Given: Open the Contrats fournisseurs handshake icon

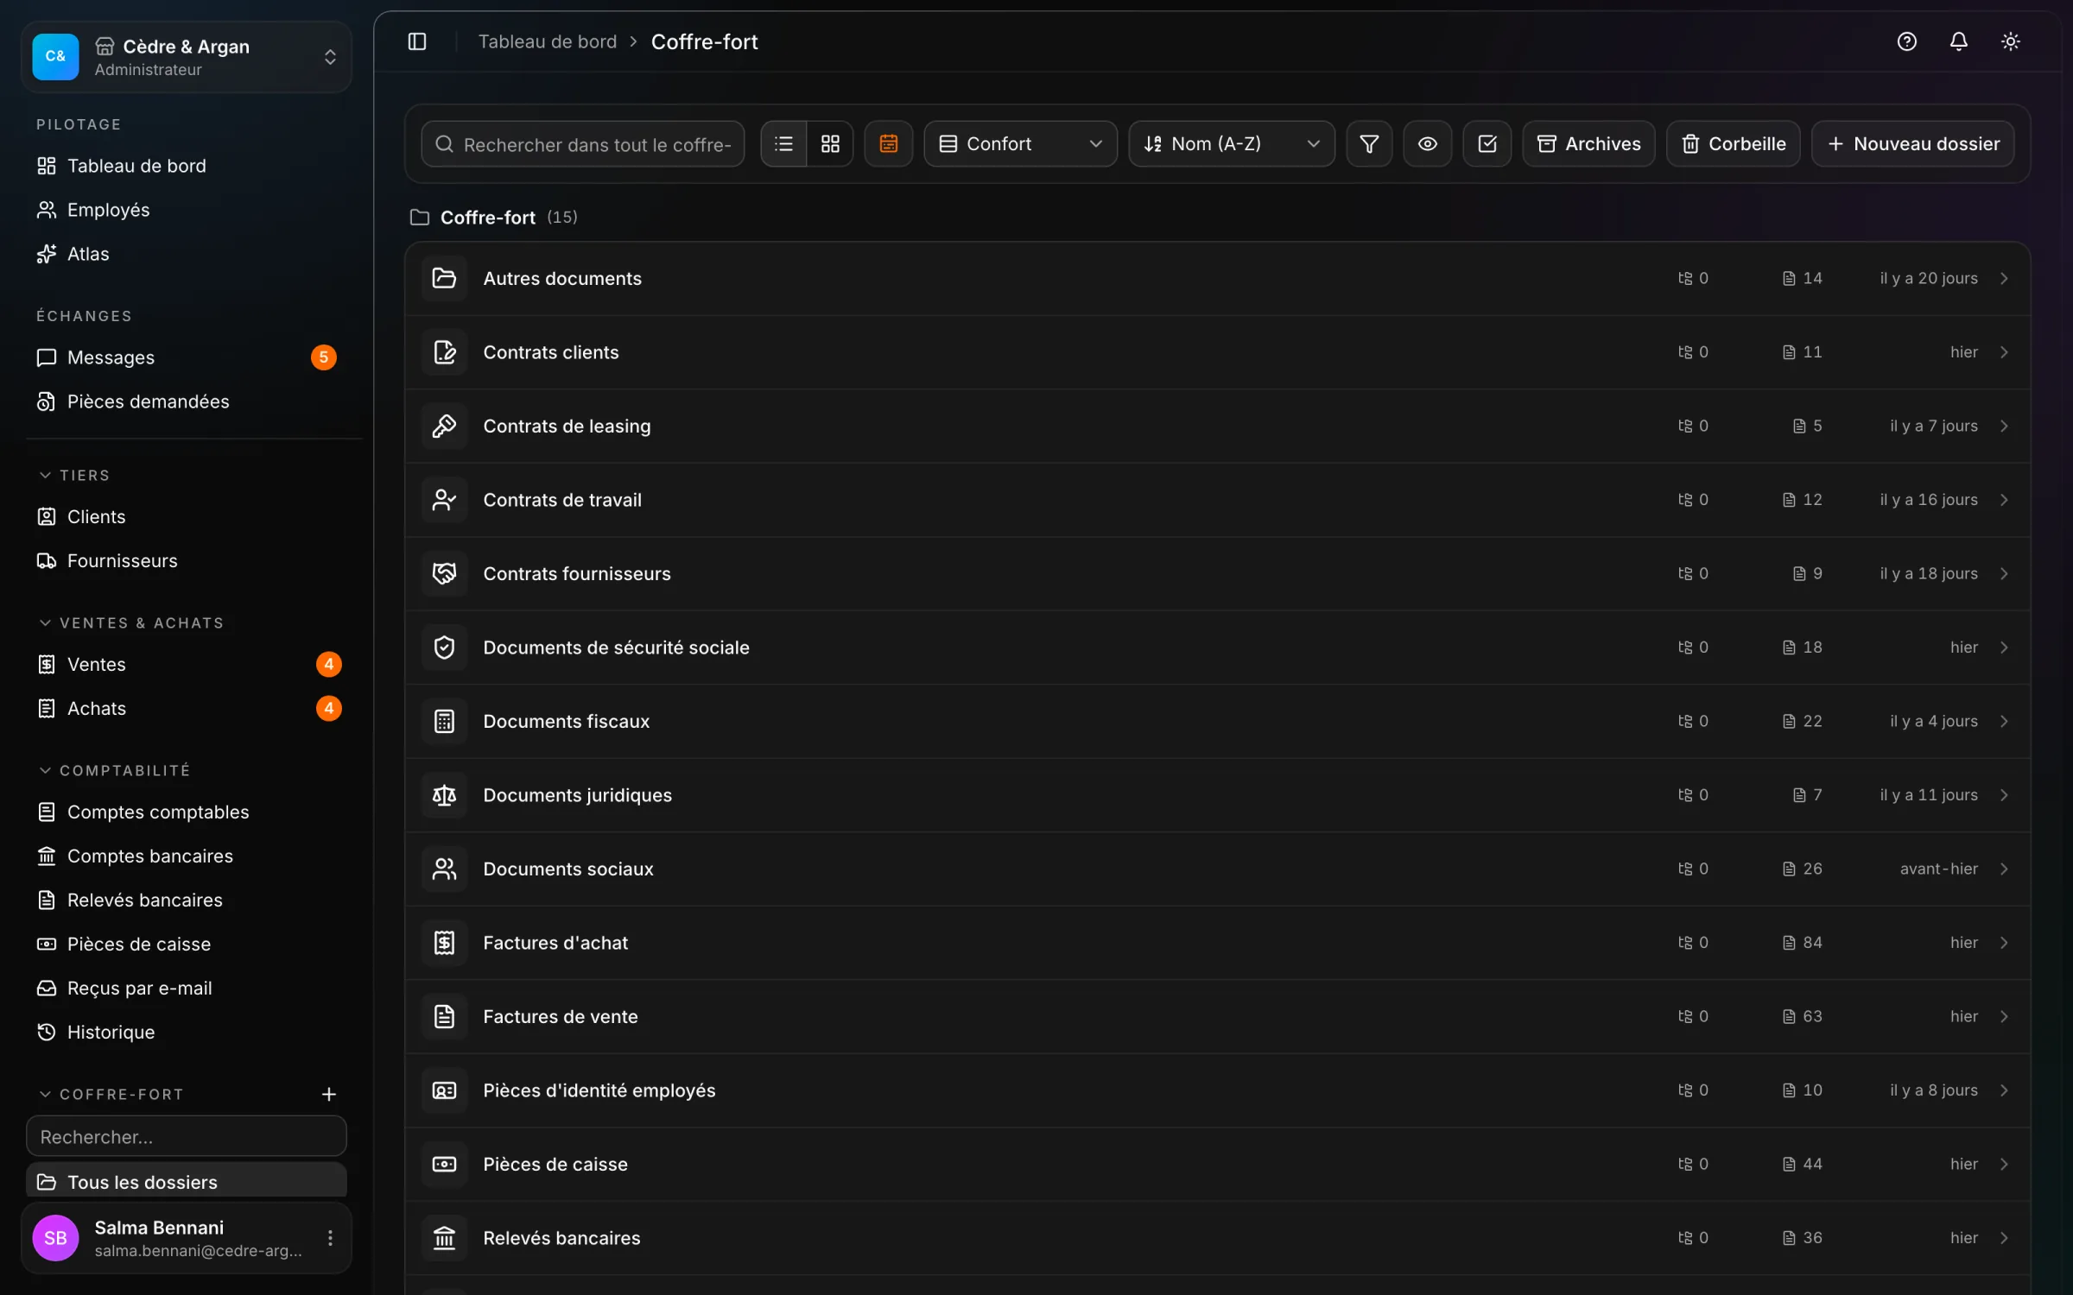Looking at the screenshot, I should click(444, 573).
